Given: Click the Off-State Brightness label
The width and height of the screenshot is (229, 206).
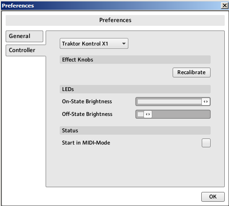Looking at the screenshot, I should click(87, 114).
